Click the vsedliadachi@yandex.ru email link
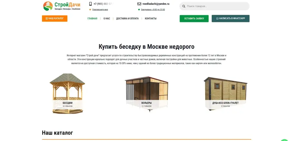 tap(156, 4)
